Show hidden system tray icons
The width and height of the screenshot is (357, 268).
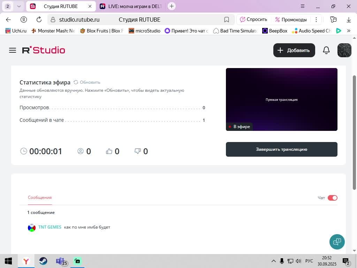click(274, 261)
